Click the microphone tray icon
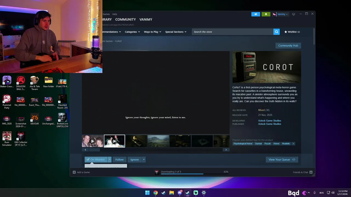The height and width of the screenshot is (197, 351). tap(315, 193)
